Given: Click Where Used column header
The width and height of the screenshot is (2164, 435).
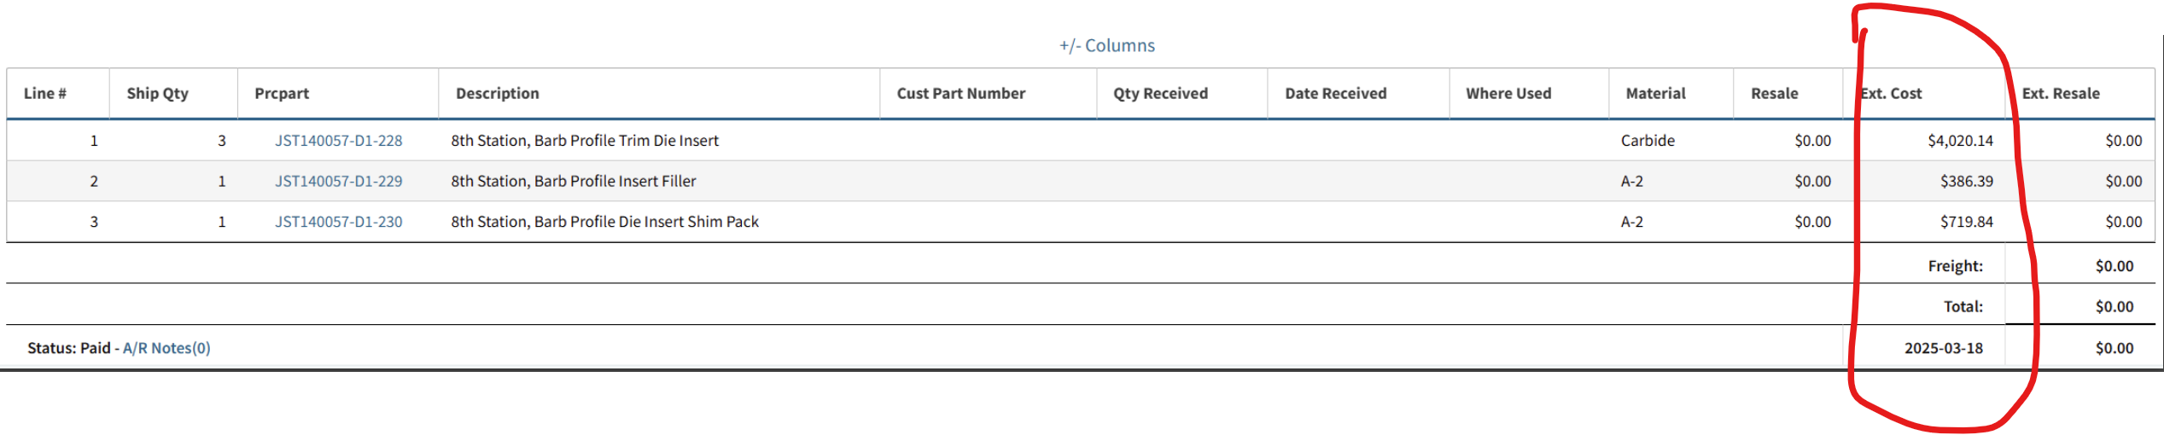Looking at the screenshot, I should point(1508,94).
